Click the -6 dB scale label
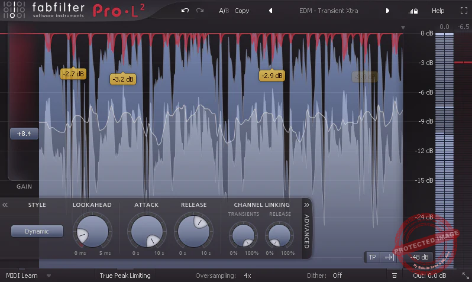 [x=426, y=92]
